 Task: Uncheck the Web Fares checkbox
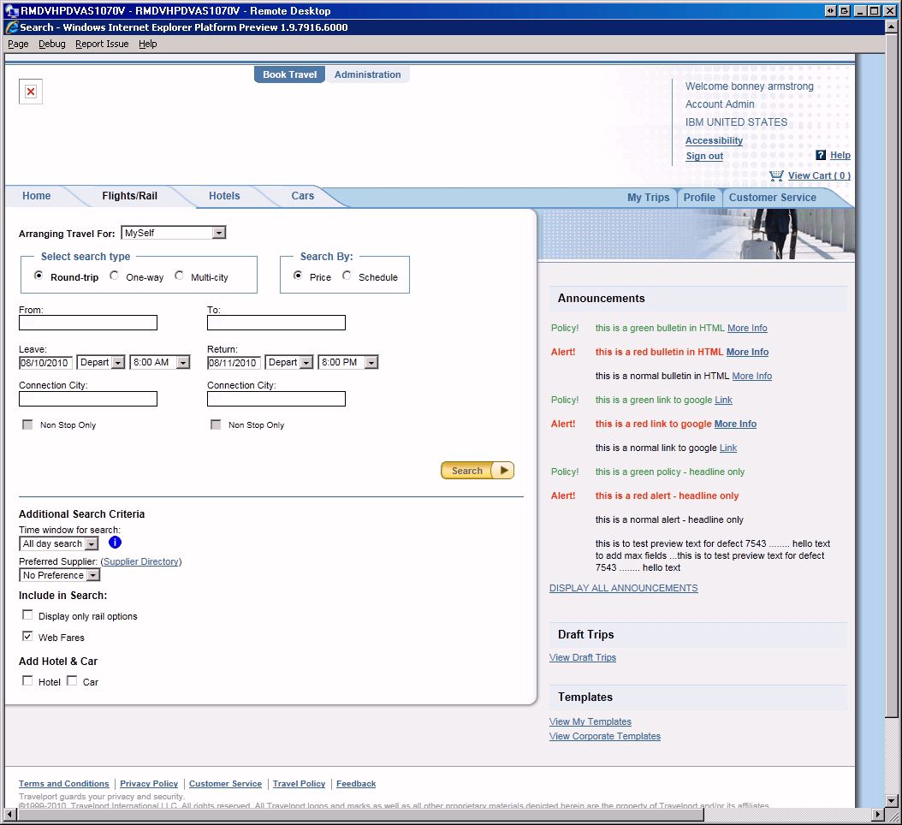[27, 637]
